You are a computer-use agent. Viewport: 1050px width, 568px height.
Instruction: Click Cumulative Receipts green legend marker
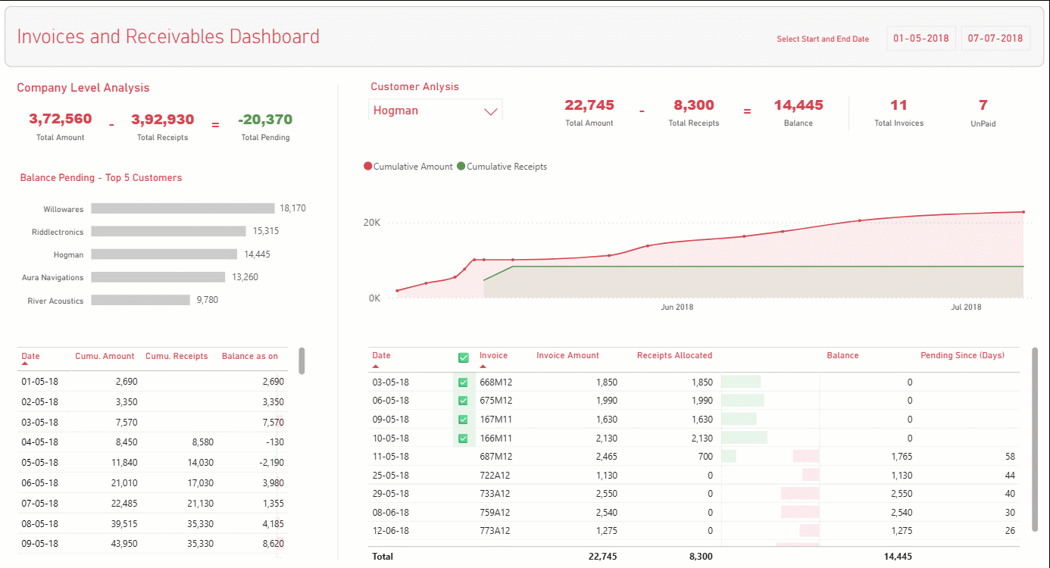(x=461, y=167)
